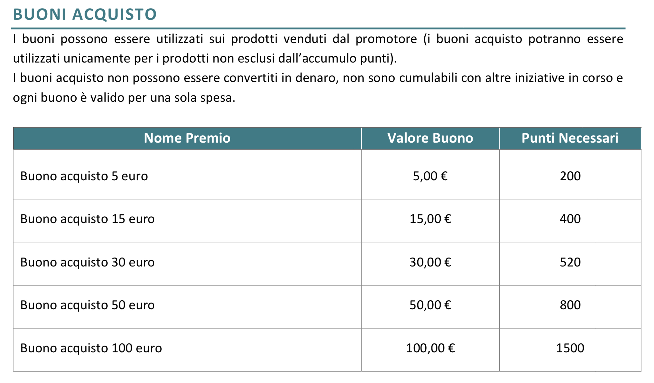Image resolution: width=654 pixels, height=383 pixels.
Task: Click the BUONI ACQUISTO heading
Action: [85, 14]
